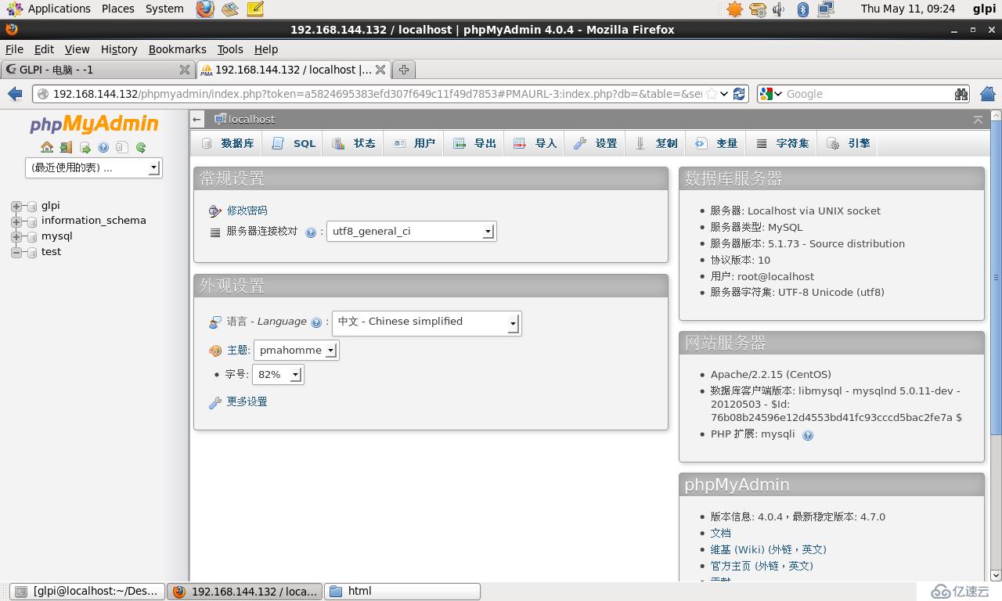Image resolution: width=1002 pixels, height=601 pixels.
Task: Click the search magnifier in Google search box
Action: point(961,94)
